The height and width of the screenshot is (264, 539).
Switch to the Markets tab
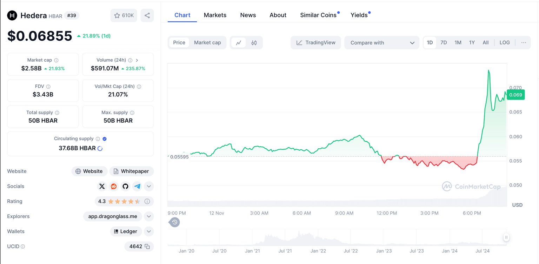point(215,15)
